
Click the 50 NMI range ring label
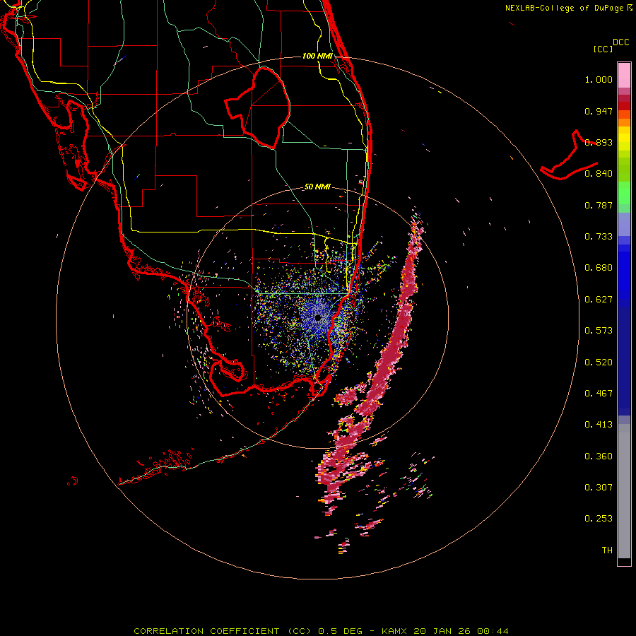point(317,187)
